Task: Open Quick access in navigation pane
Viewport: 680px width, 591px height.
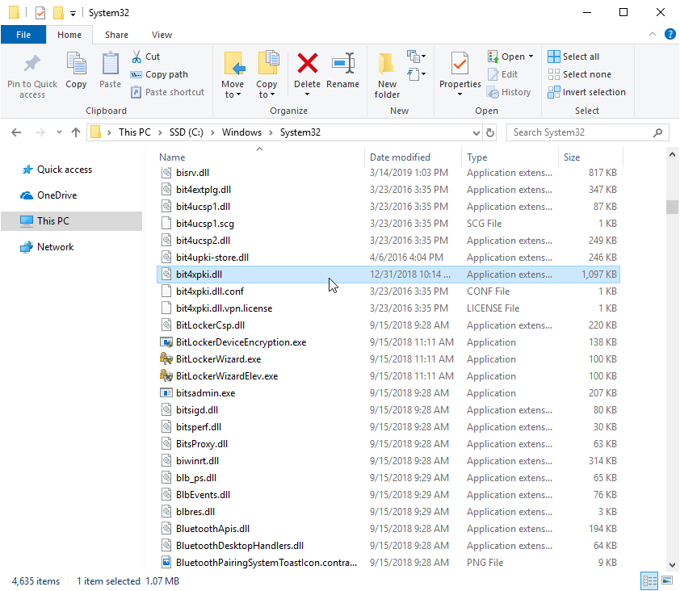Action: 64,170
